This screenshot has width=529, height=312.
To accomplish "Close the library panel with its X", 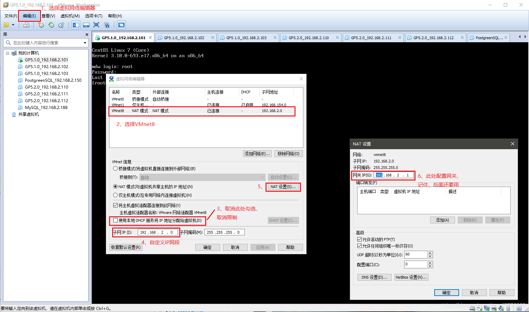I will click(87, 34).
